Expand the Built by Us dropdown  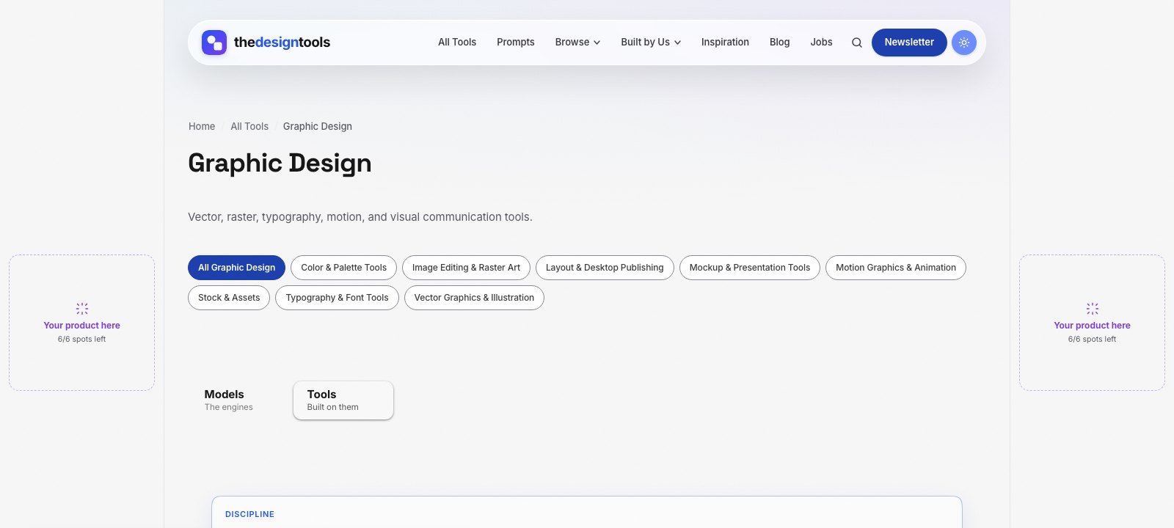(x=651, y=43)
